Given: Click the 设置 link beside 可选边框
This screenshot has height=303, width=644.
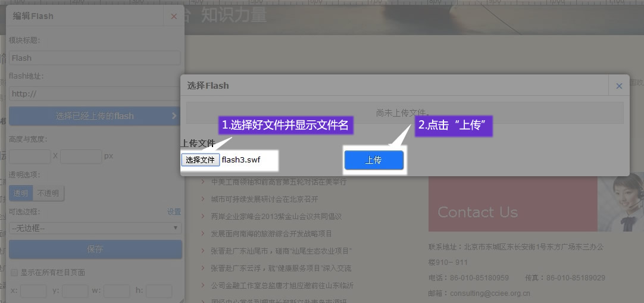Looking at the screenshot, I should (174, 212).
